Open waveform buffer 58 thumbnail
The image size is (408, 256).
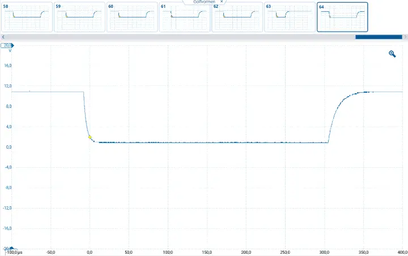(27, 17)
